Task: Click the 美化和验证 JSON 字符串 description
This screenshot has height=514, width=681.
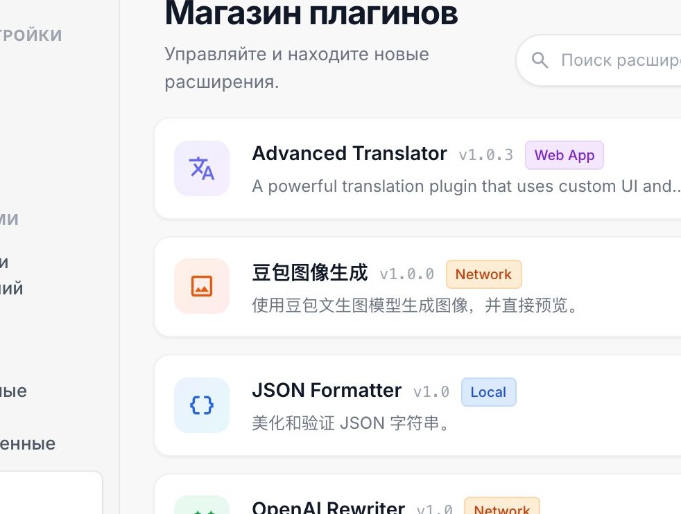Action: click(350, 423)
